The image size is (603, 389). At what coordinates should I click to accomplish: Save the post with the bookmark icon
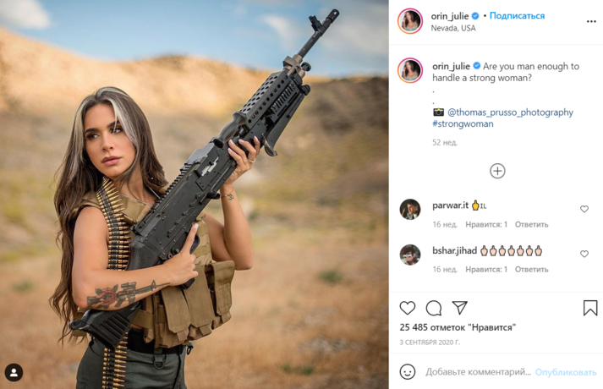tap(590, 308)
